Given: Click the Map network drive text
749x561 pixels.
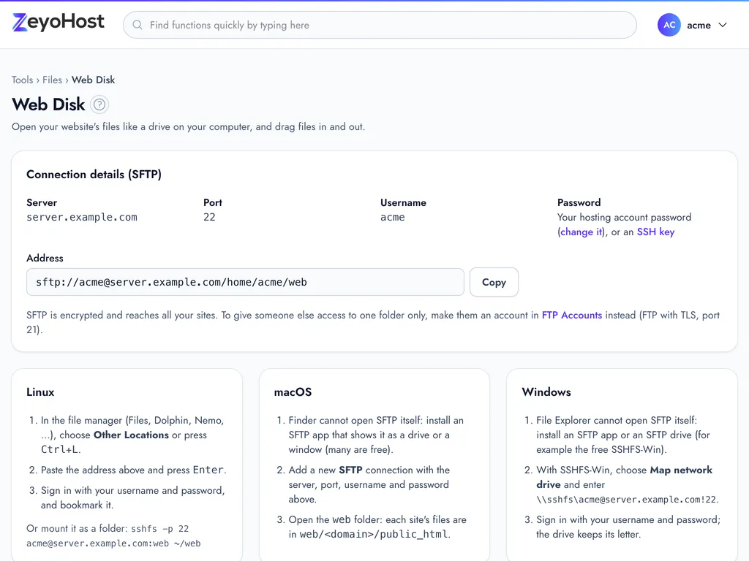Looking at the screenshot, I should pos(625,477).
